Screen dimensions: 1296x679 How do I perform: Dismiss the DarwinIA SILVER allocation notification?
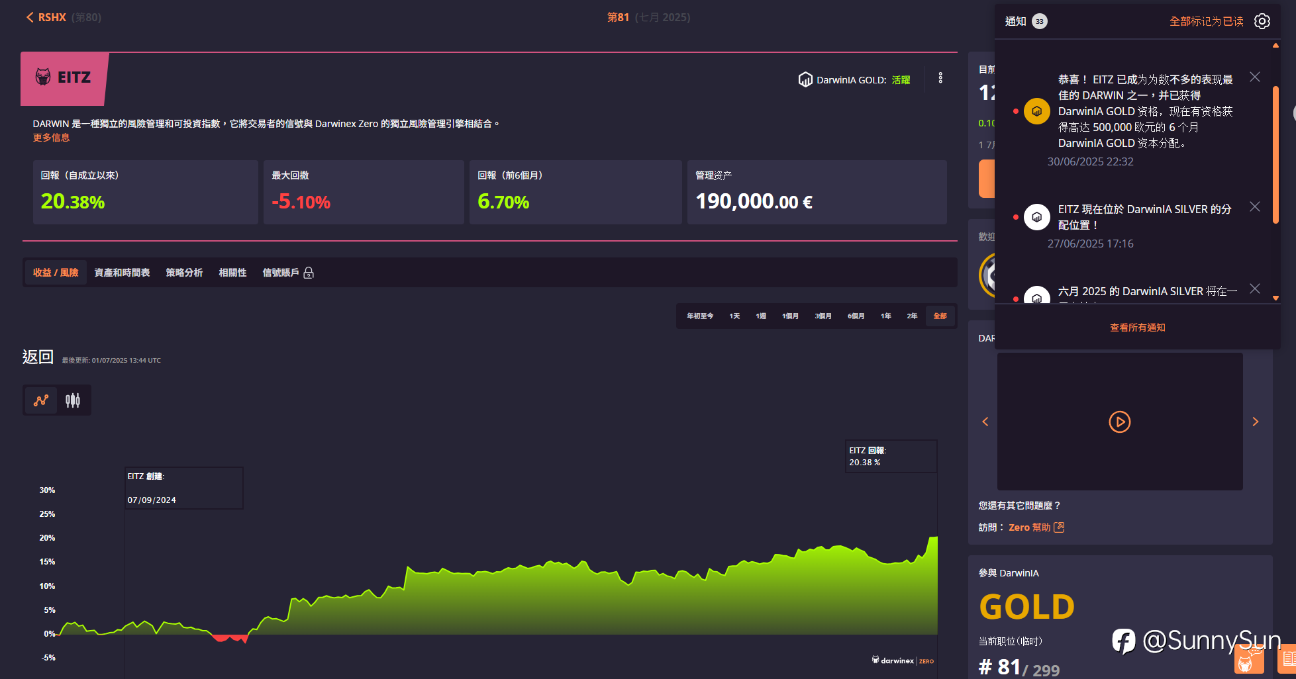pos(1255,206)
